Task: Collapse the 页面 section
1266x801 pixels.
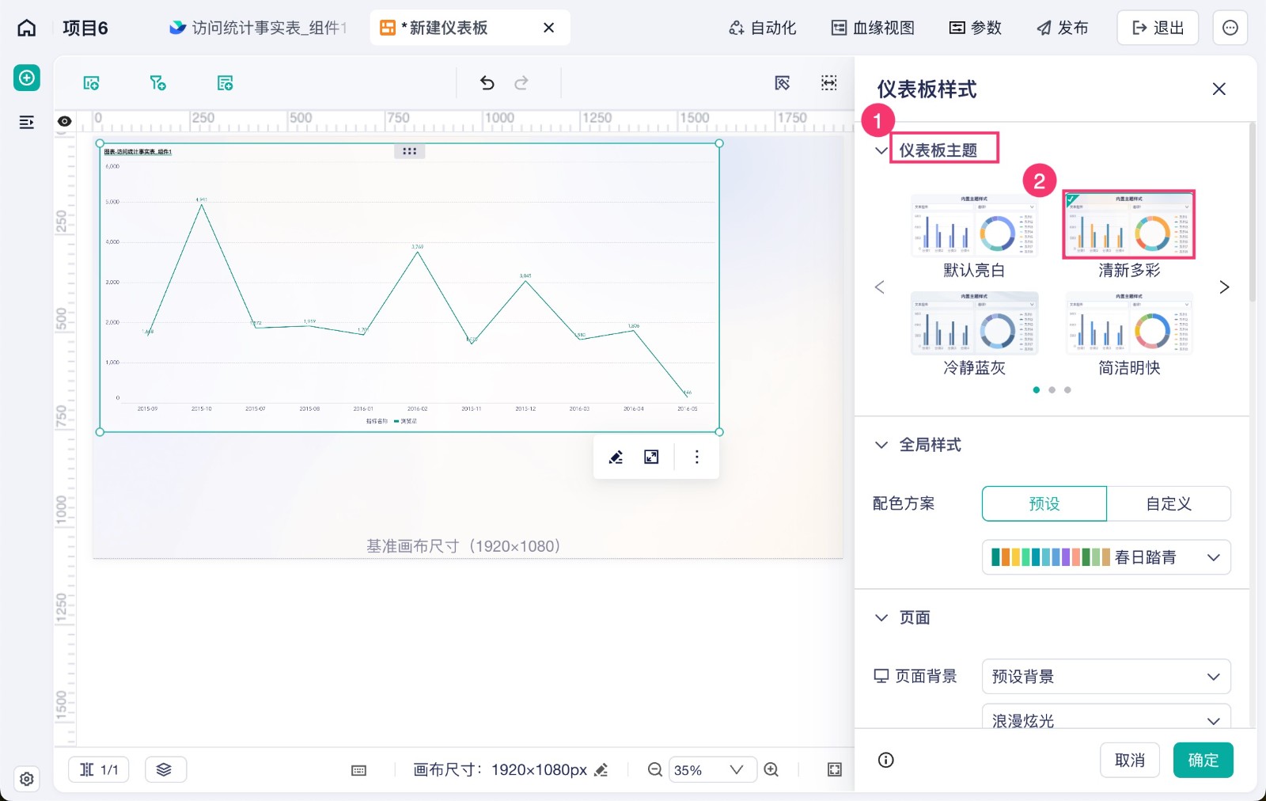Action: click(881, 617)
